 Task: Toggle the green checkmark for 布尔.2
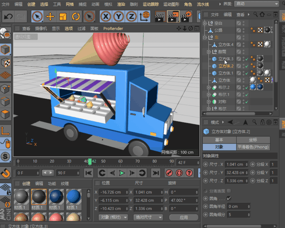click(x=247, y=87)
